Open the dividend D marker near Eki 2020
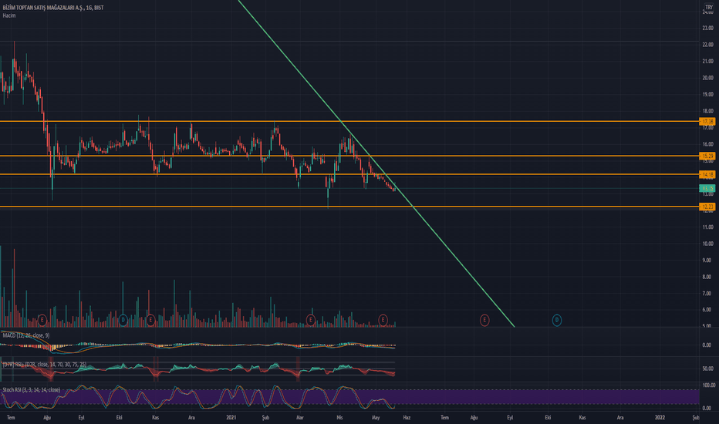Screen dimensions: 719x424 (x=123, y=319)
